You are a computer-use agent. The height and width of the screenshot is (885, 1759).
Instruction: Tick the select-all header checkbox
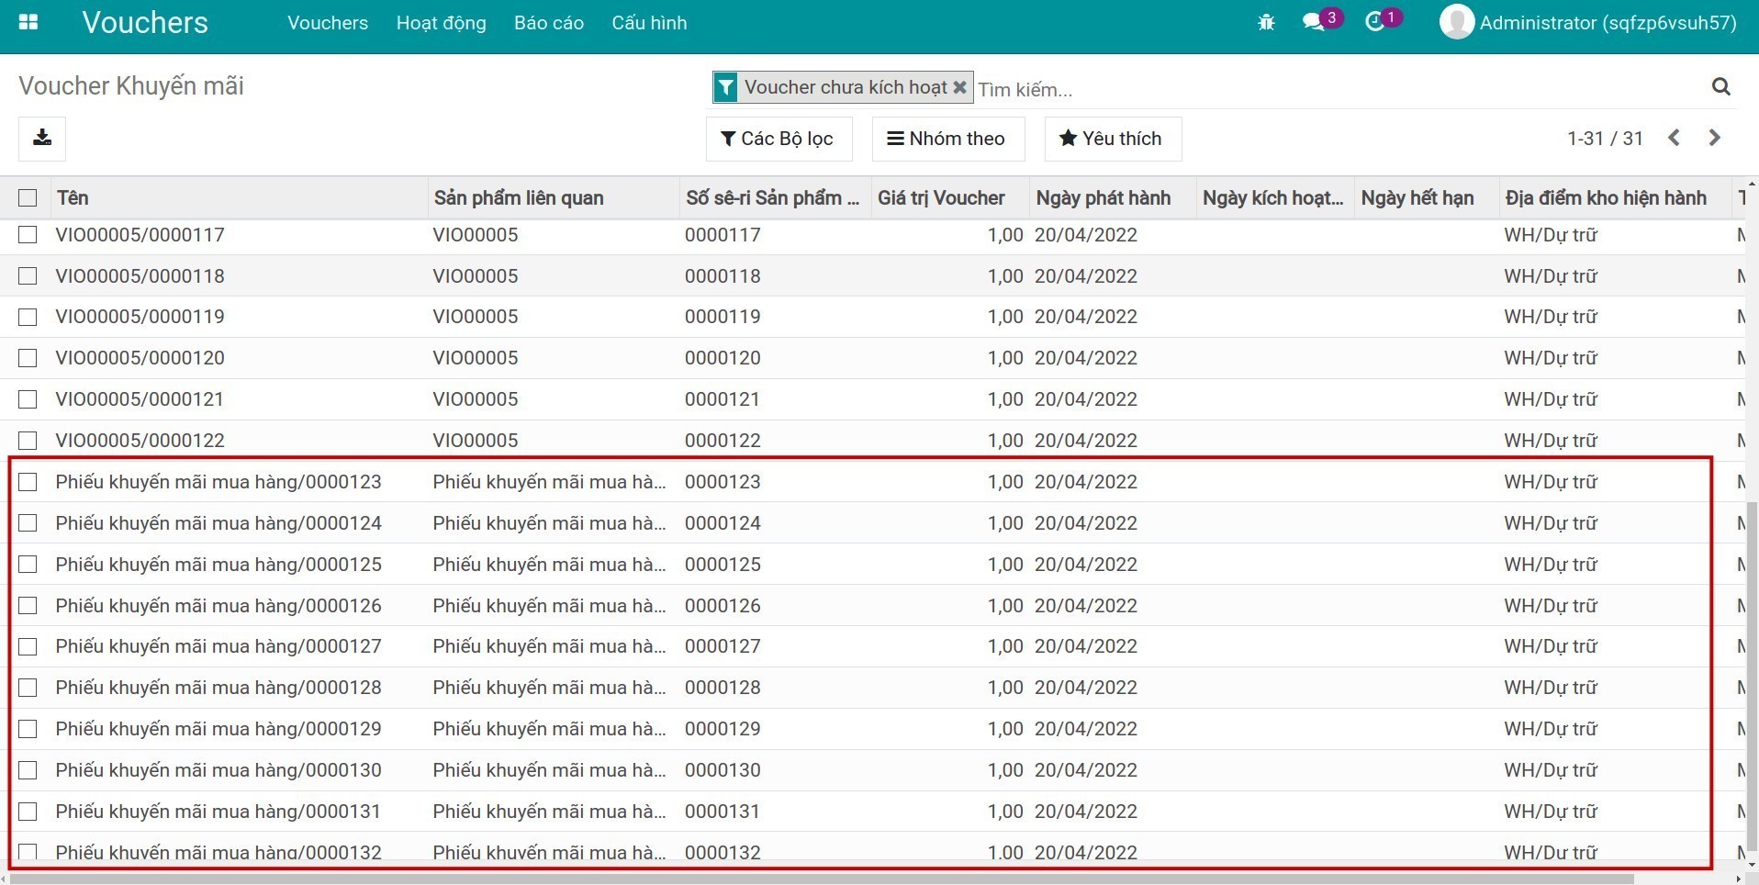[x=28, y=197]
